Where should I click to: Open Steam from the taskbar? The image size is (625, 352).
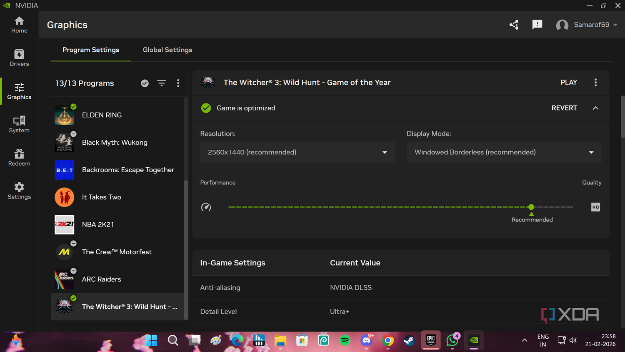click(x=409, y=340)
